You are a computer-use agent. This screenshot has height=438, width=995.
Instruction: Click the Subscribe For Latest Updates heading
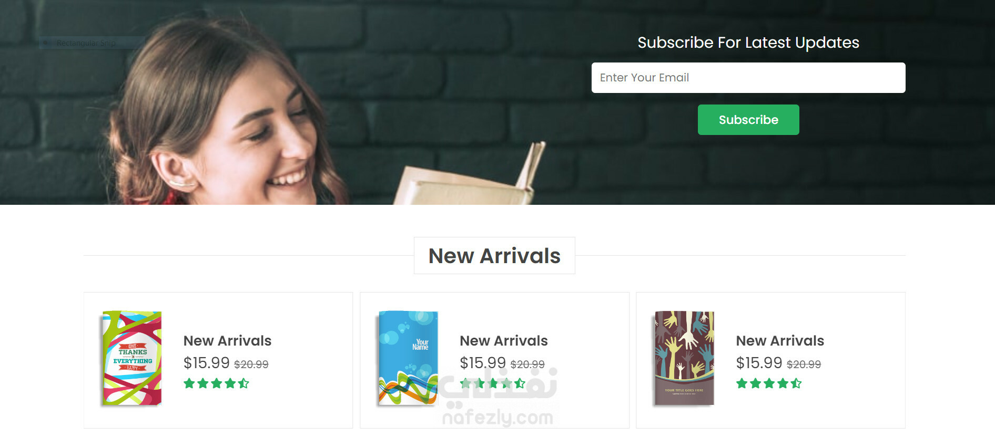tap(748, 43)
